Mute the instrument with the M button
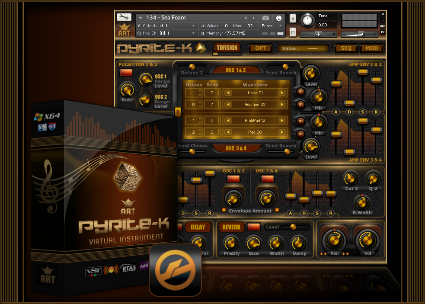Viewport: 425px width, 304px height. click(x=293, y=32)
